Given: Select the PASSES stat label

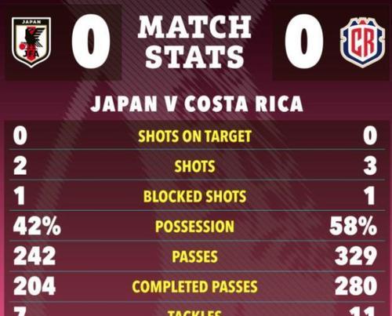Looking at the screenshot, I should (x=194, y=256).
